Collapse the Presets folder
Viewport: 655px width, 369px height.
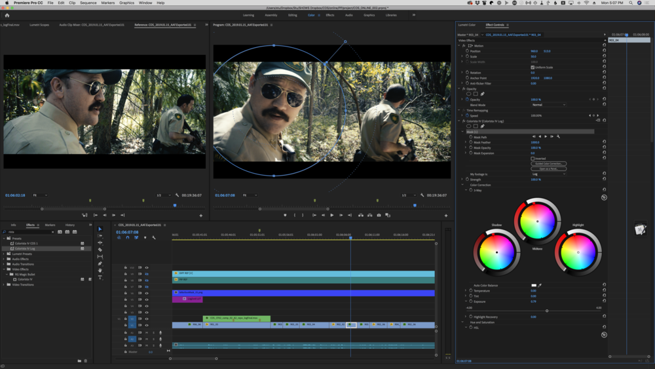(x=4, y=238)
